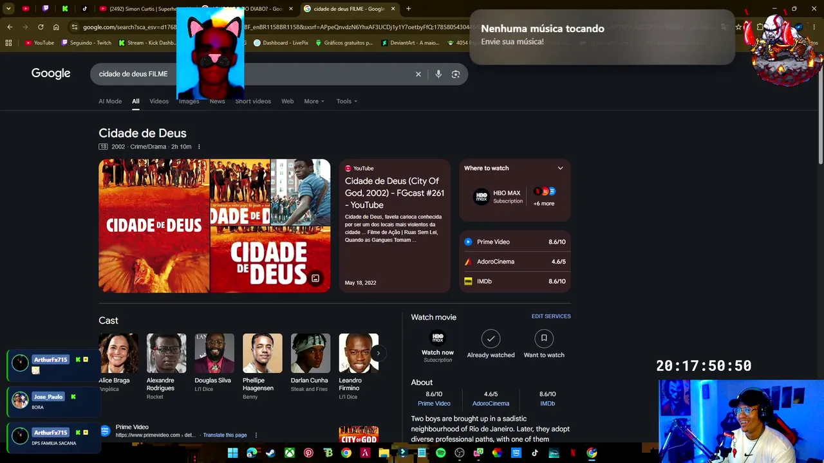Close the cidade de deus FILME tab
The height and width of the screenshot is (463, 824).
[x=393, y=9]
